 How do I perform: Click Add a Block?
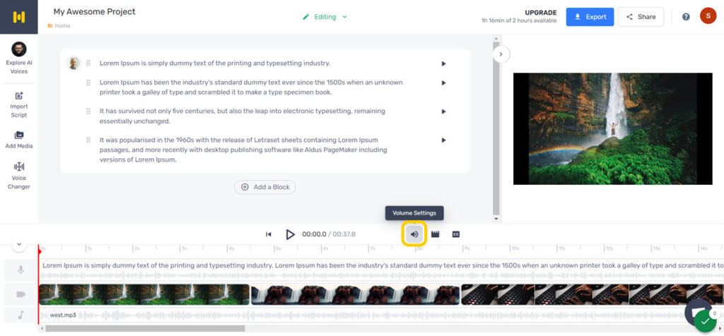[x=265, y=187]
